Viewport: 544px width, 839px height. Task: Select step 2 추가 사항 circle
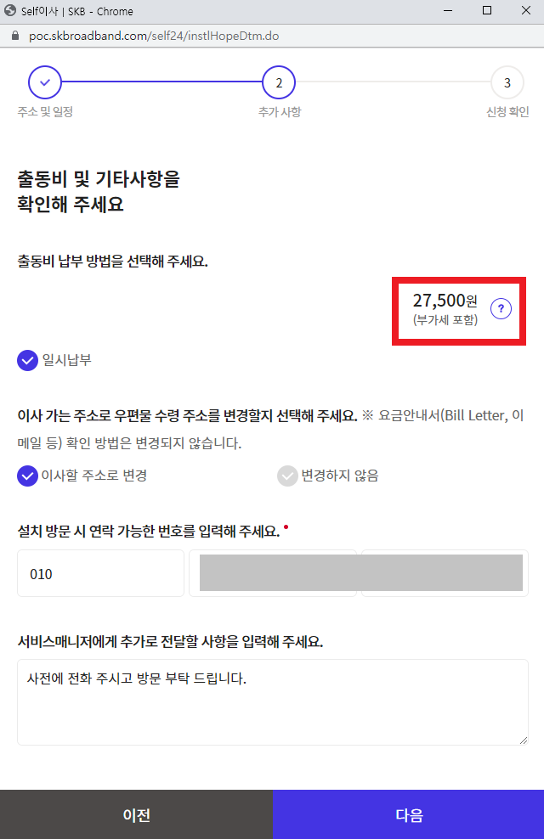point(279,82)
